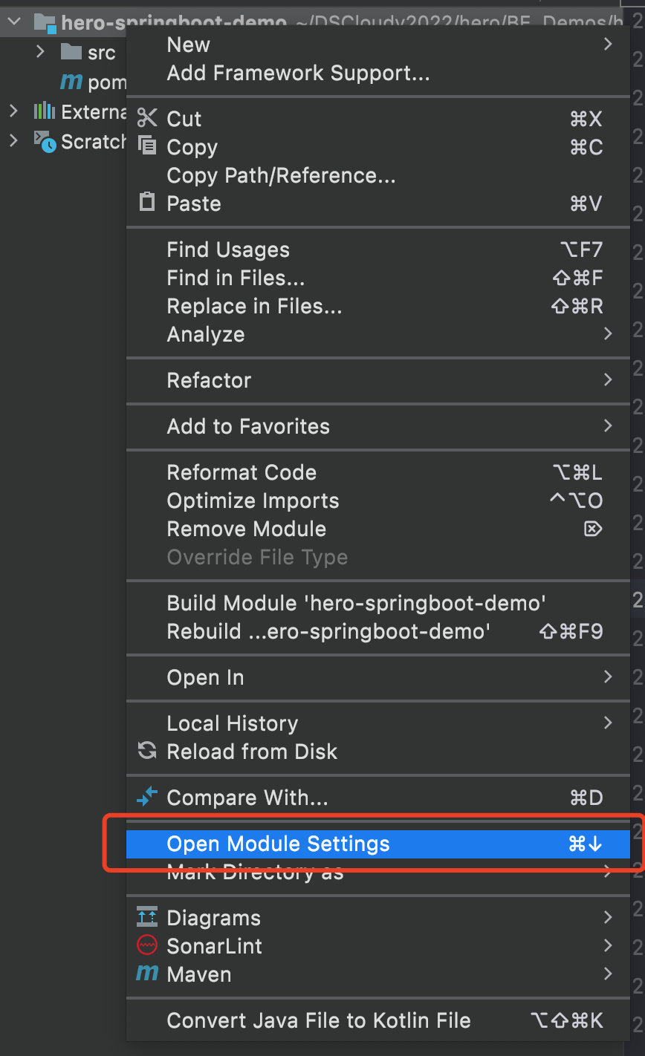Viewport: 645px width, 1056px height.
Task: Click the Reload from Disk refresh icon
Action: coord(147,751)
